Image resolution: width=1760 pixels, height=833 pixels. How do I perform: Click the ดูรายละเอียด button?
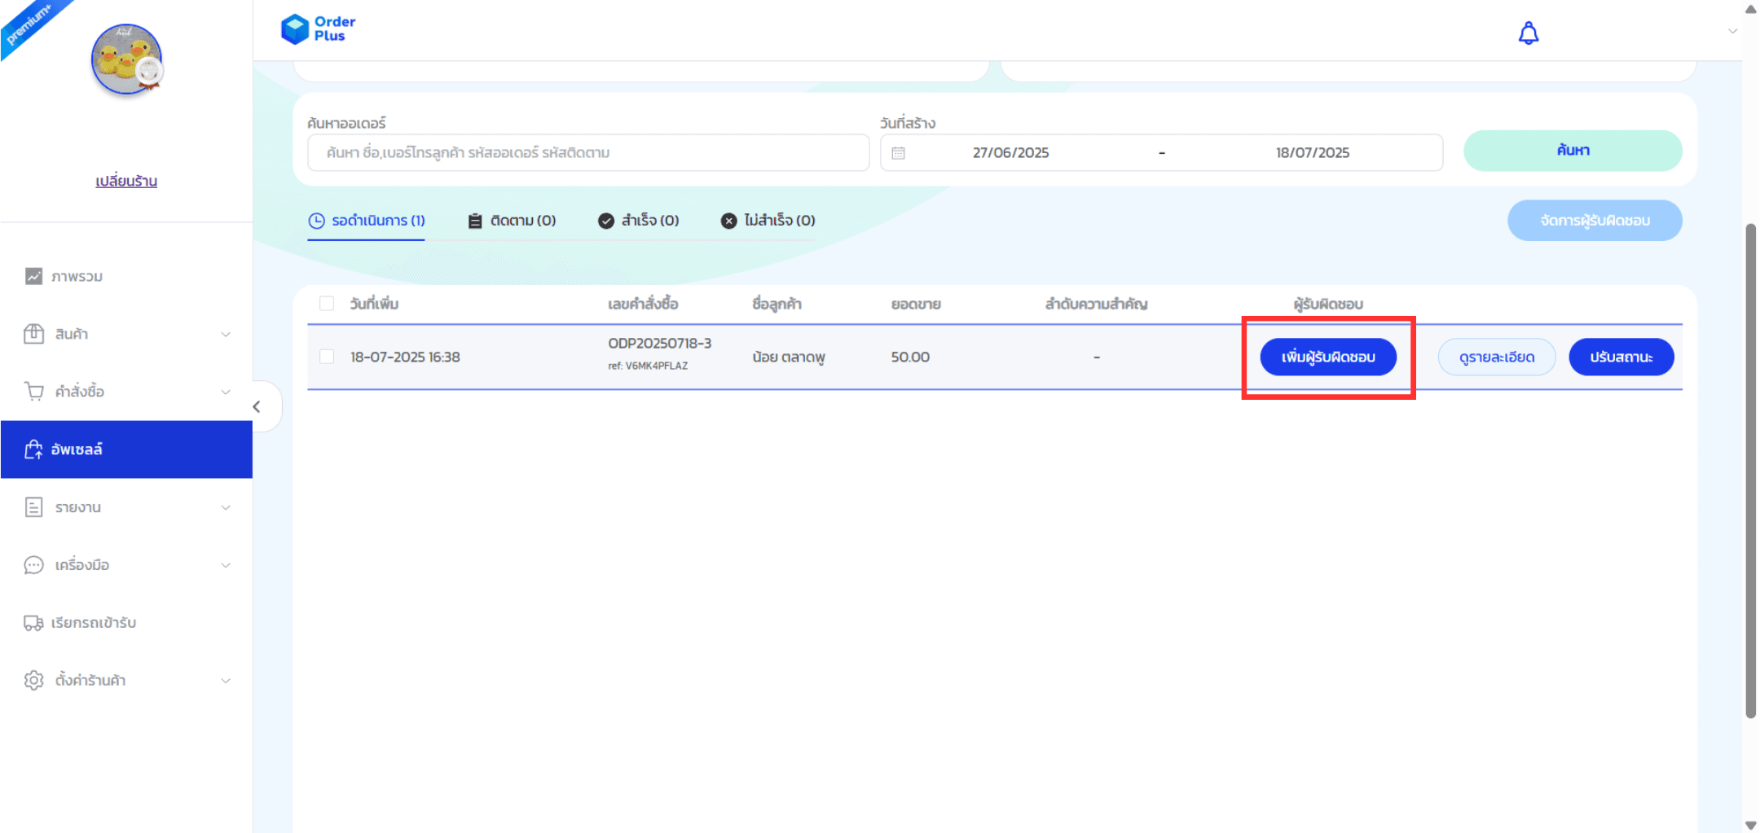1497,357
